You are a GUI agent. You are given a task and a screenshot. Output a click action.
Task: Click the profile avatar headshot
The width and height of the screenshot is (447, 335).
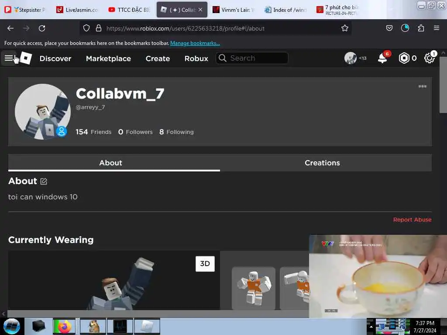[x=42, y=112]
